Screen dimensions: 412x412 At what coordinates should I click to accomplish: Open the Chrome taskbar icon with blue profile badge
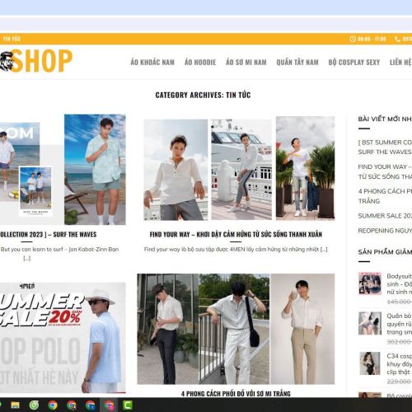tap(91, 405)
